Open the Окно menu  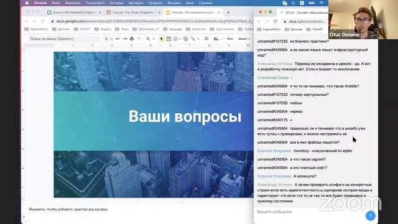[x=190, y=3]
